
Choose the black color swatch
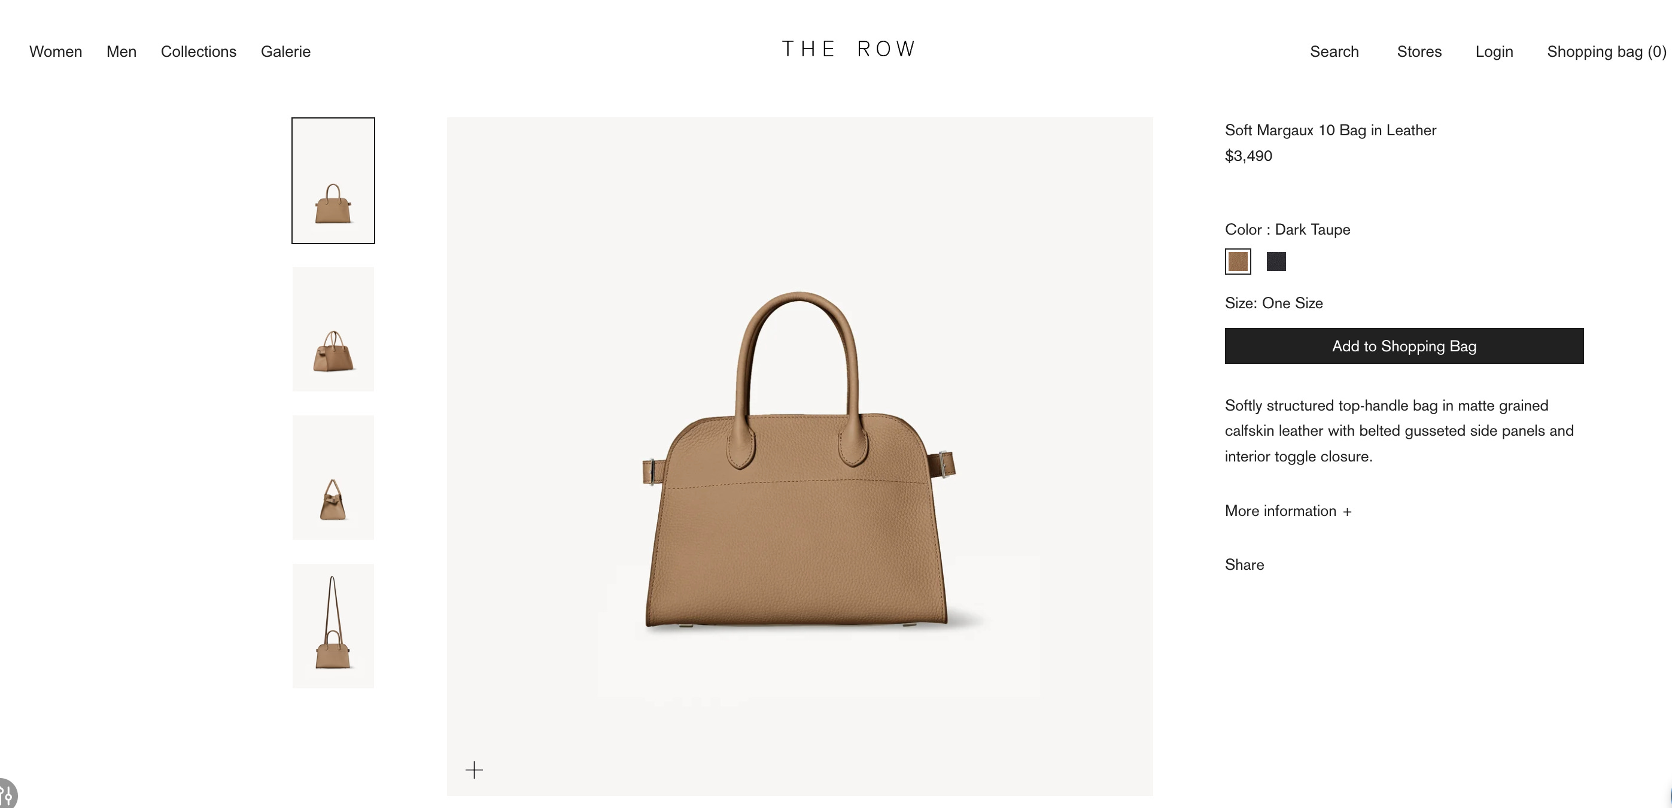pyautogui.click(x=1276, y=262)
